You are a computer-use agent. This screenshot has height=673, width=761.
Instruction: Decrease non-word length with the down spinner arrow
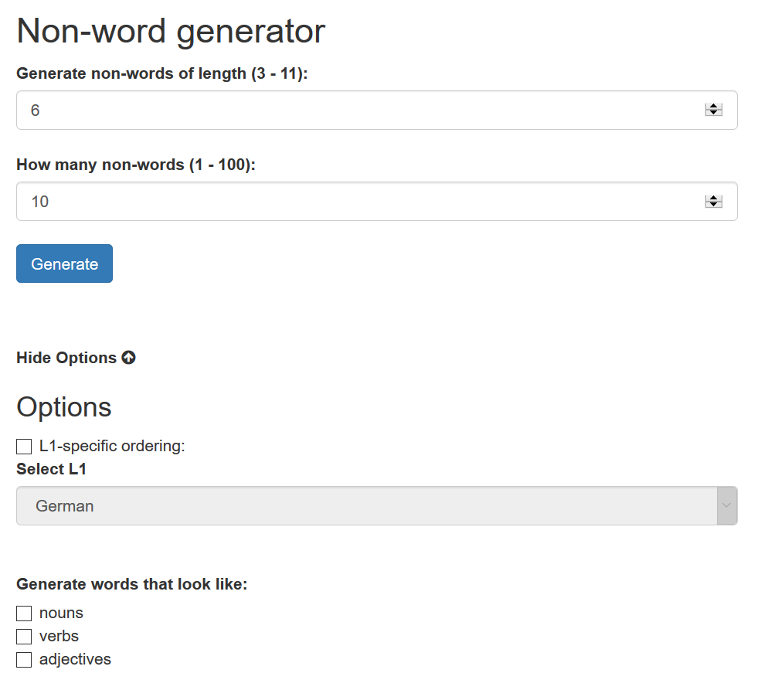click(713, 114)
